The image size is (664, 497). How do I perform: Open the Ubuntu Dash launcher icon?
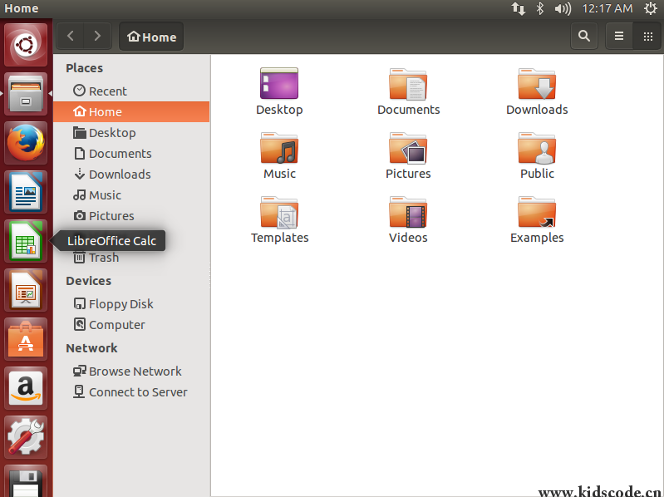(x=26, y=45)
